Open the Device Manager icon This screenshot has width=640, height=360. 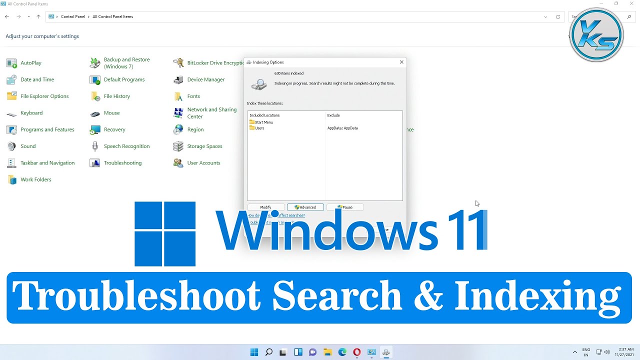pyautogui.click(x=178, y=79)
